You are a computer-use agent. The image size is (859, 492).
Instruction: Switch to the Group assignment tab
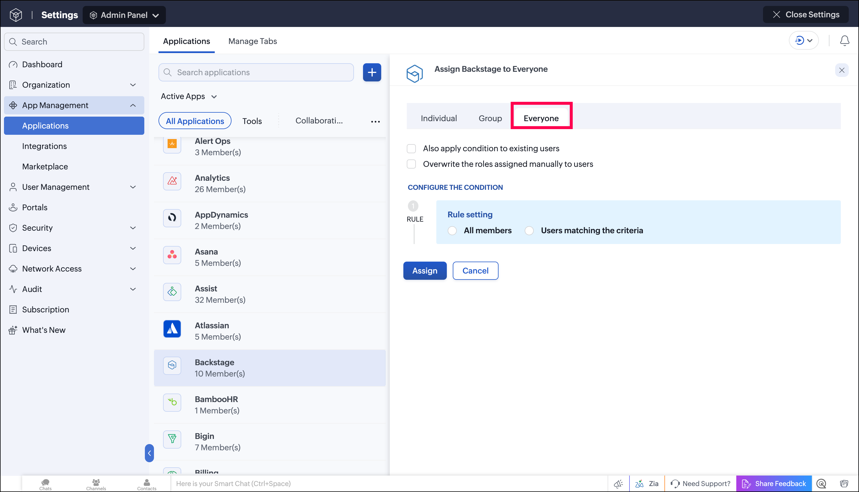(x=490, y=118)
